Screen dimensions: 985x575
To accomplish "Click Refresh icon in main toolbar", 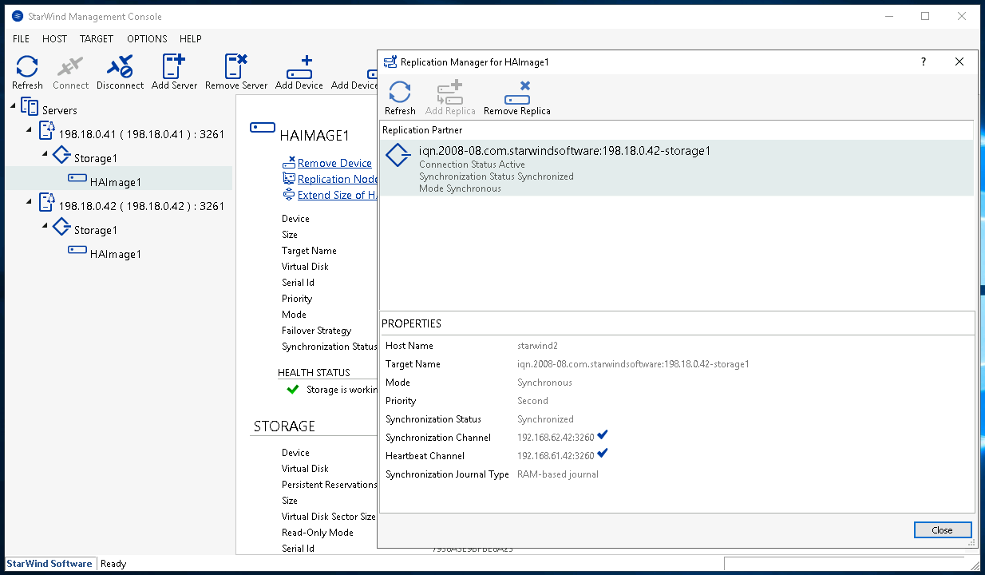I will click(27, 71).
